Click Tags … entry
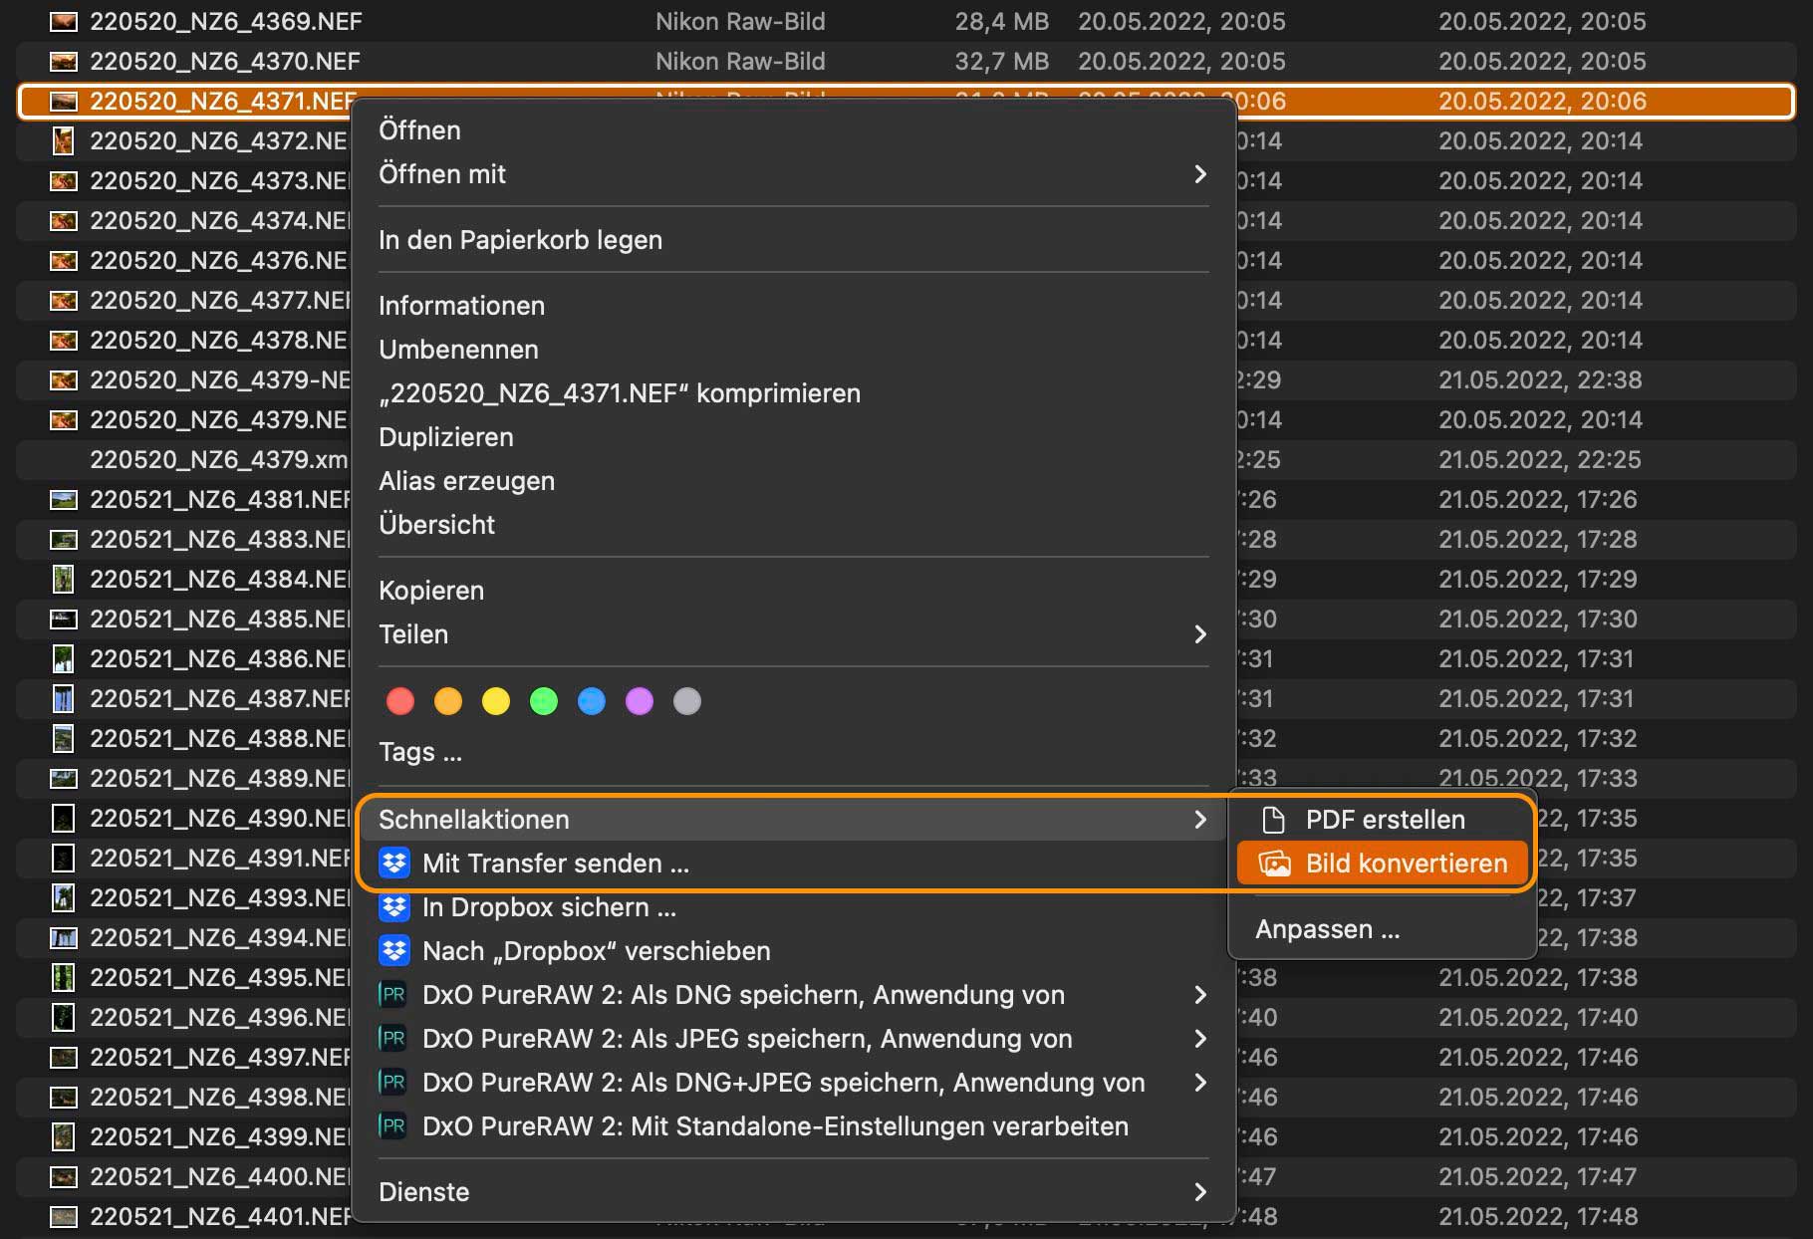This screenshot has width=1813, height=1239. pyautogui.click(x=419, y=752)
